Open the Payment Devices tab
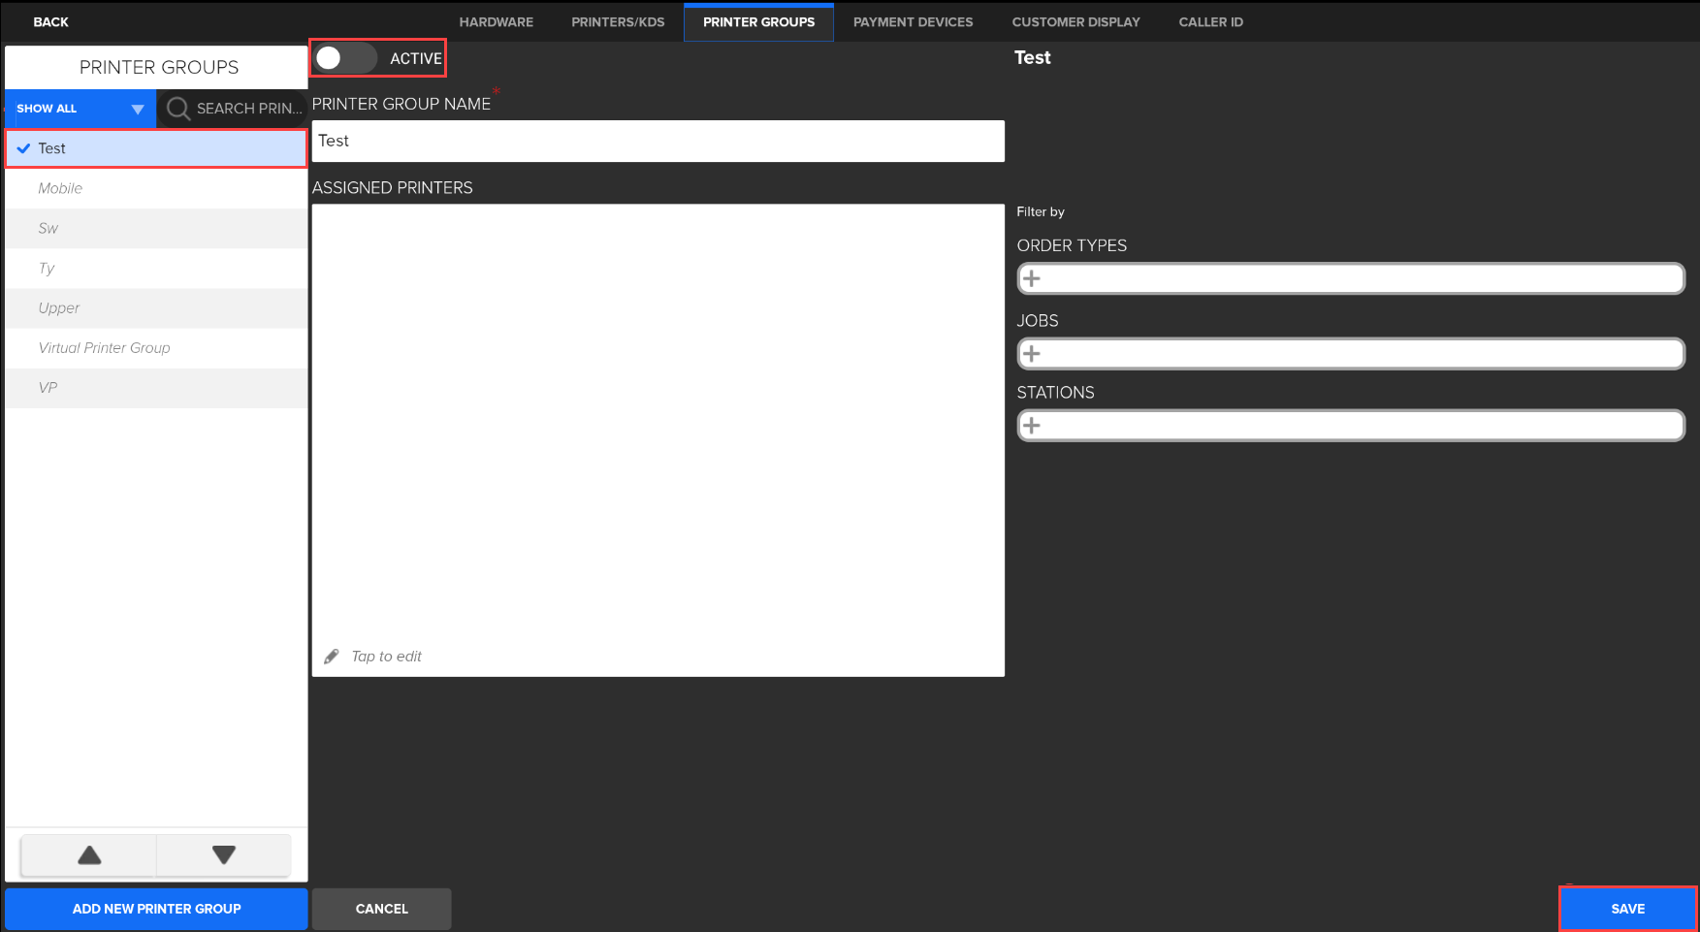Viewport: 1700px width, 932px height. [x=913, y=22]
